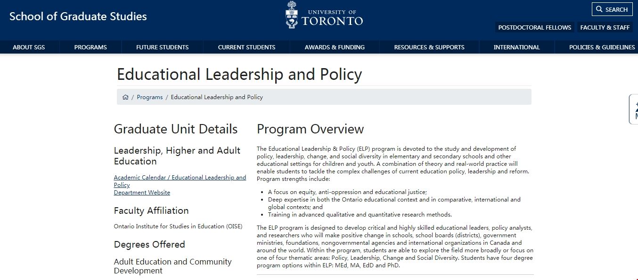Click the home icon in the breadcrumb
Image resolution: width=638 pixels, height=280 pixels.
pos(125,97)
